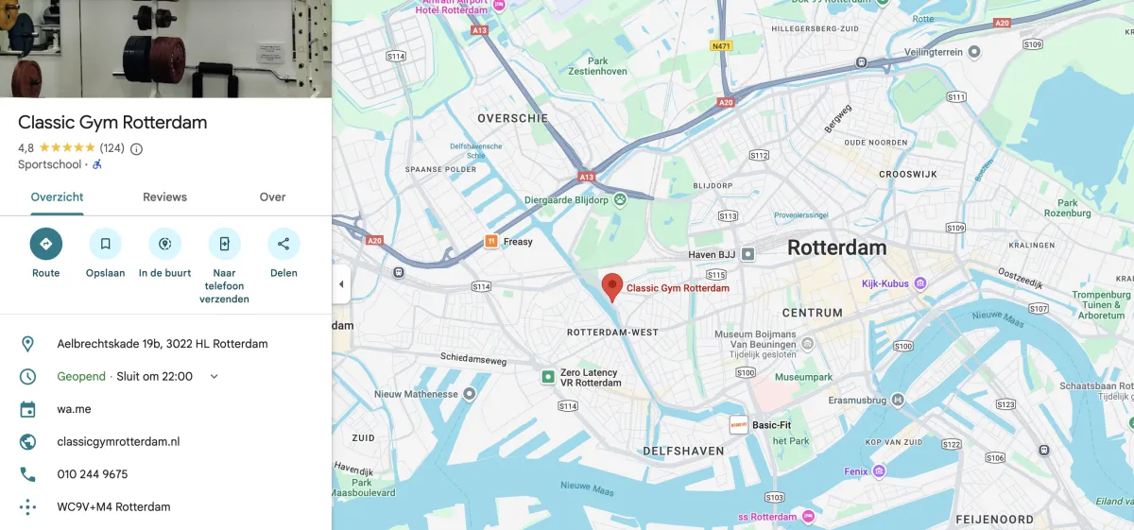Select the Basic-Fit map marker

click(739, 425)
